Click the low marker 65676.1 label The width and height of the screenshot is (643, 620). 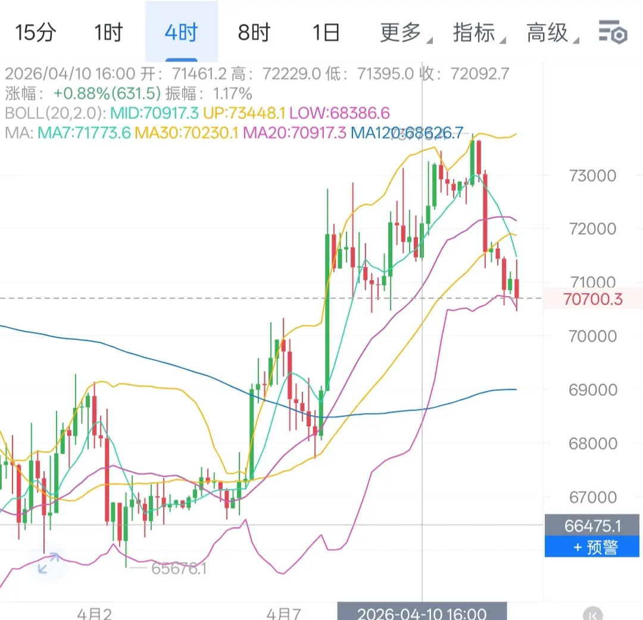point(179,569)
